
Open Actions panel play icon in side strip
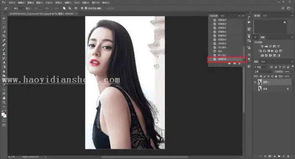[x=249, y=22]
